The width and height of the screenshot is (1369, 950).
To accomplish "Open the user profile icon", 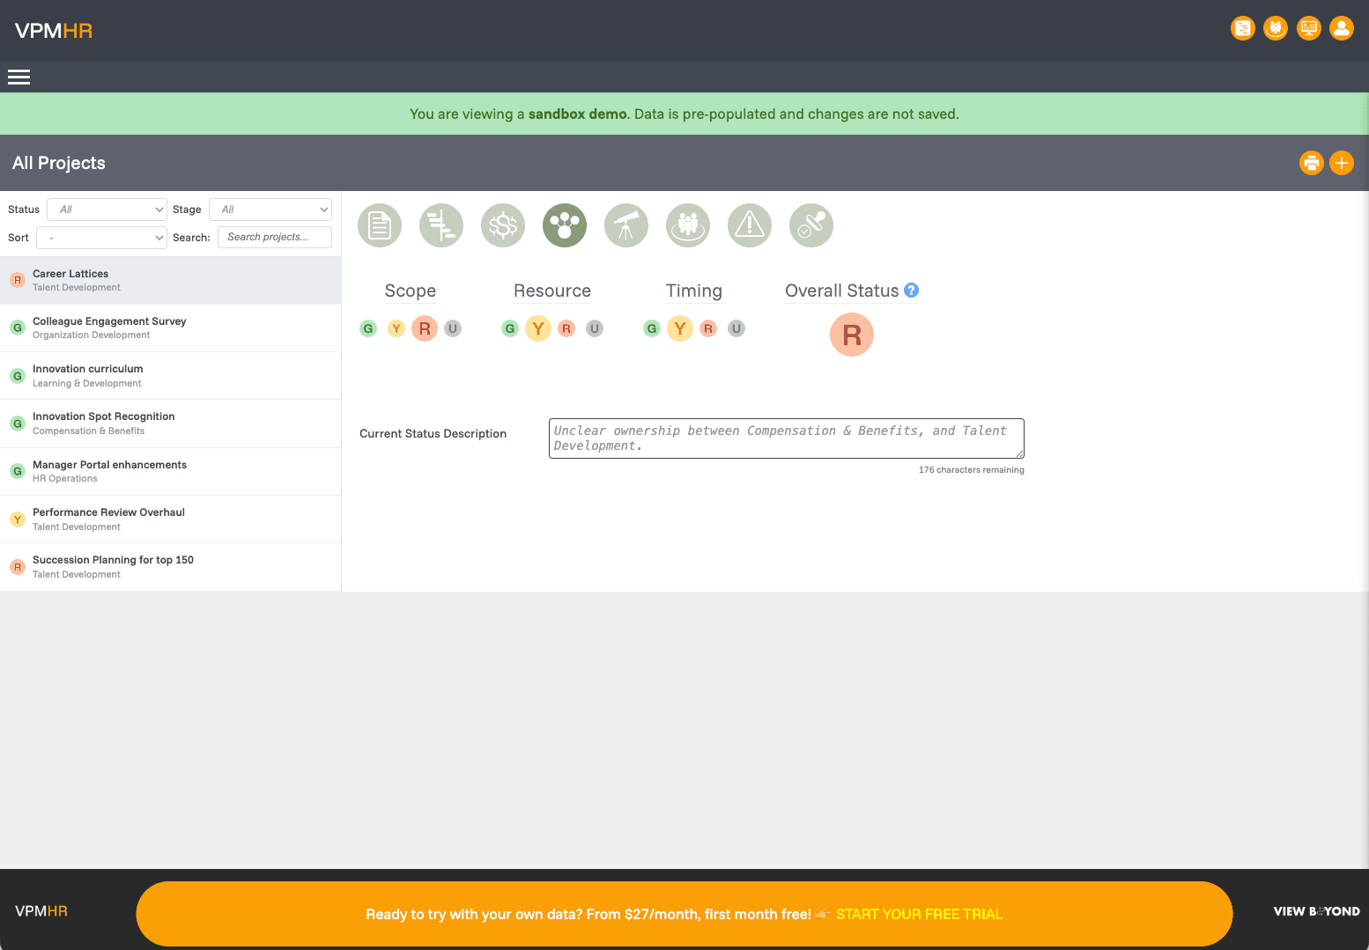I will pos(1342,29).
